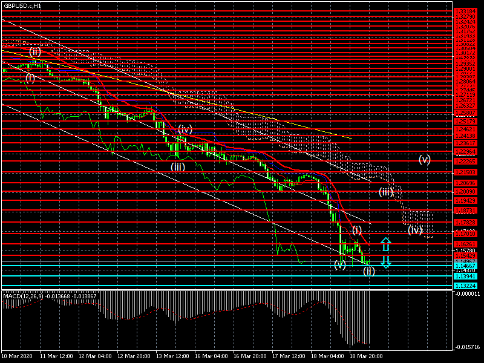Select the 1.25807 price label
The width and height of the screenshot is (484, 363).
[465, 113]
